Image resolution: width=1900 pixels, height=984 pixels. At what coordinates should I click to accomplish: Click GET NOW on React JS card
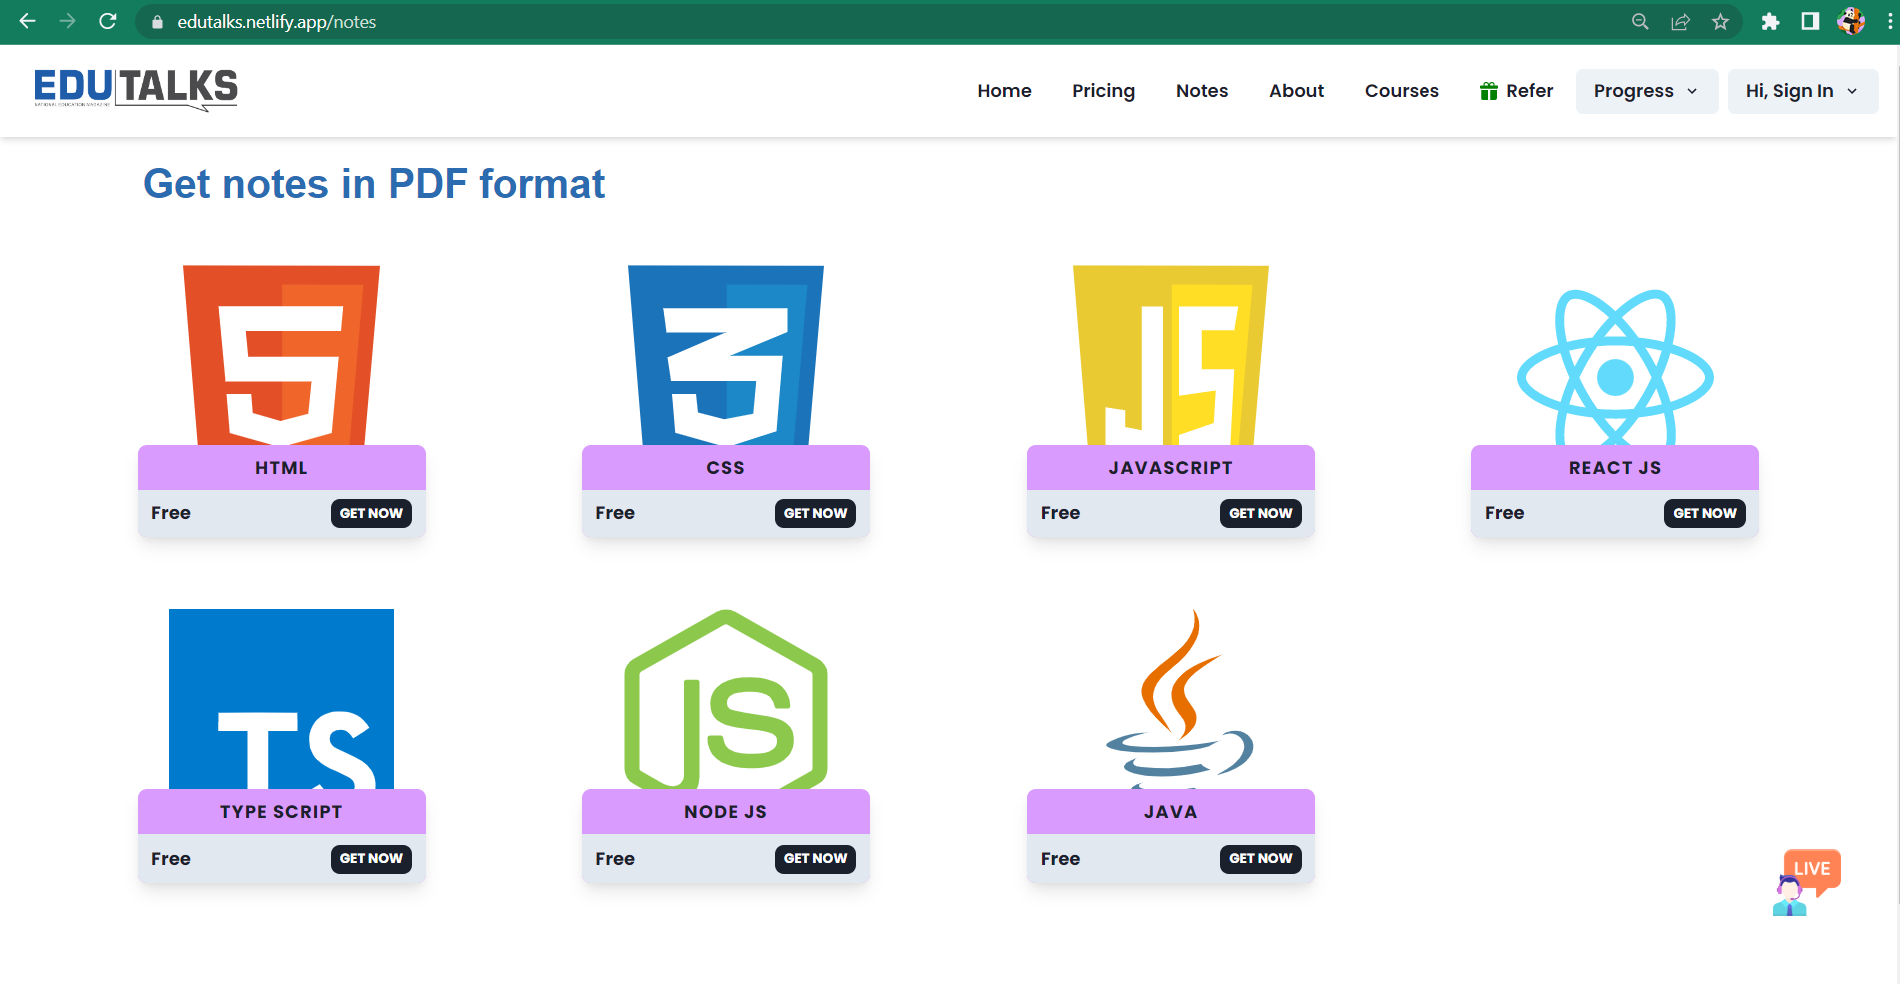[x=1705, y=513]
